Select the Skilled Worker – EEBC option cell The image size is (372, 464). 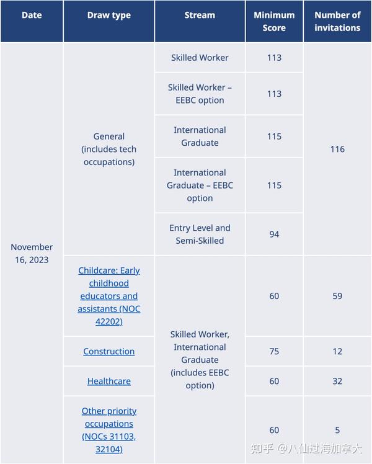(200, 94)
